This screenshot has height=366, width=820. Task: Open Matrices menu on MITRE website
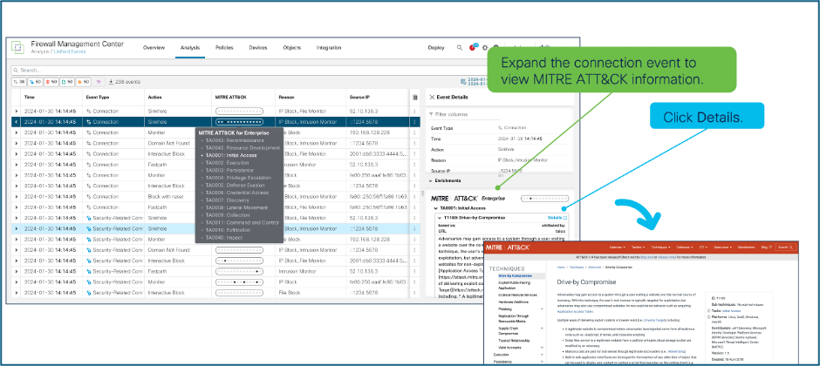(x=618, y=247)
